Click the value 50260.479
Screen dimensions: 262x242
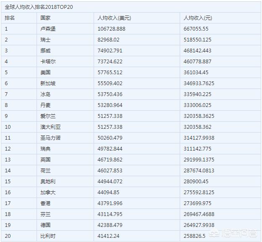[x=110, y=138]
